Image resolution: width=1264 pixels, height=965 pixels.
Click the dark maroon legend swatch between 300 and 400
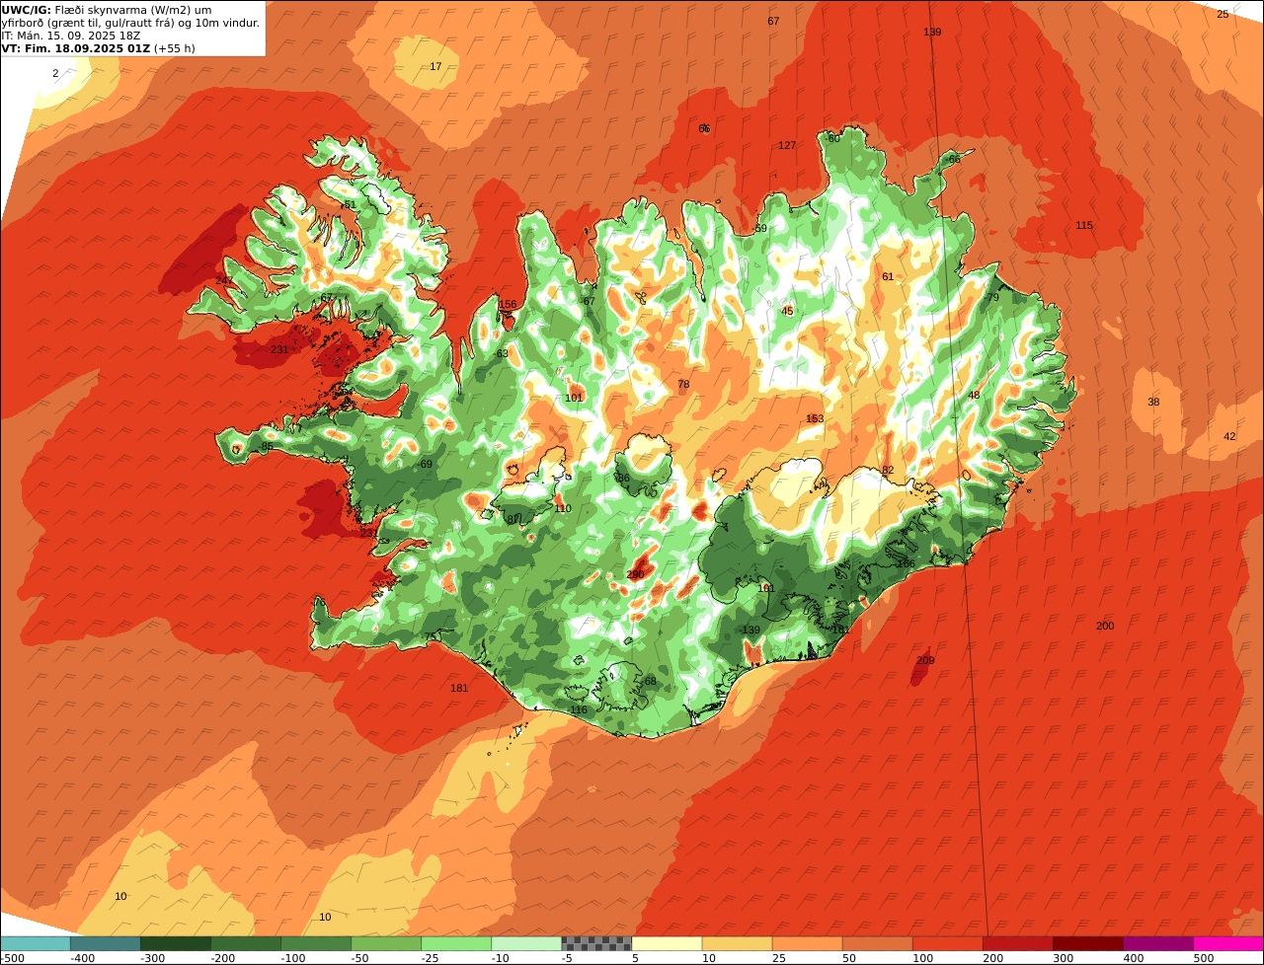(x=1087, y=943)
